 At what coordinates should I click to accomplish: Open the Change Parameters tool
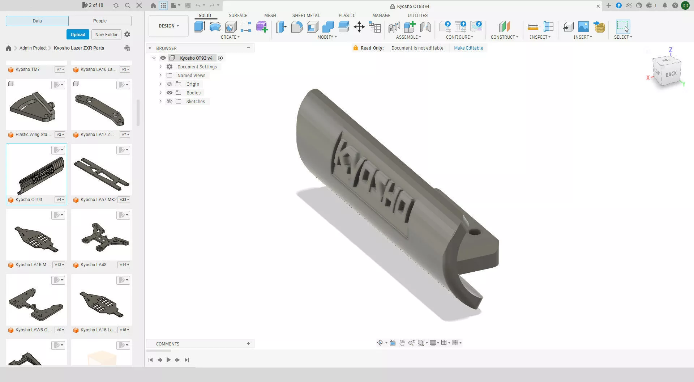(375, 27)
